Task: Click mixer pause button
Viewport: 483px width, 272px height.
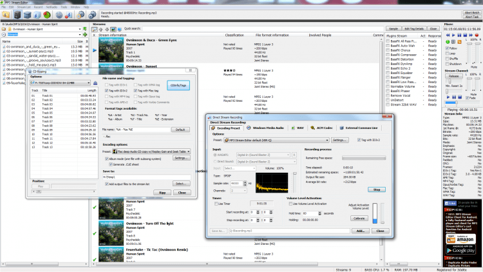Action: tap(459, 35)
